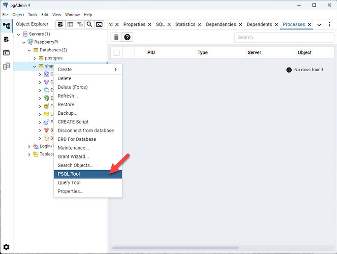This screenshot has width=337, height=254.
Task: Click the horizontal scrollbar under process table
Action: [x=175, y=248]
